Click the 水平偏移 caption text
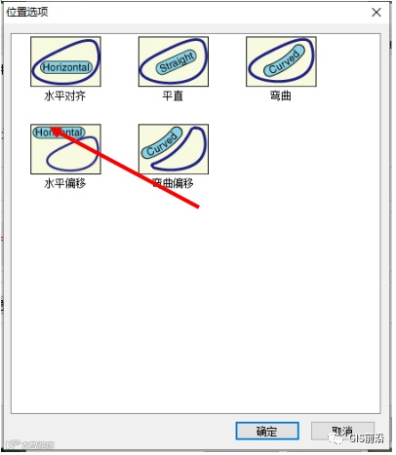Viewport: 396px width, 455px height. 65,183
